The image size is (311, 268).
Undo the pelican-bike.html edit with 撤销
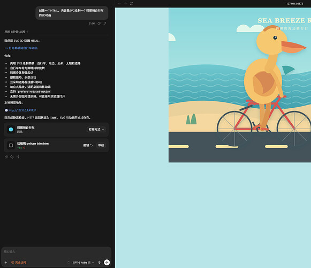[x=88, y=145]
